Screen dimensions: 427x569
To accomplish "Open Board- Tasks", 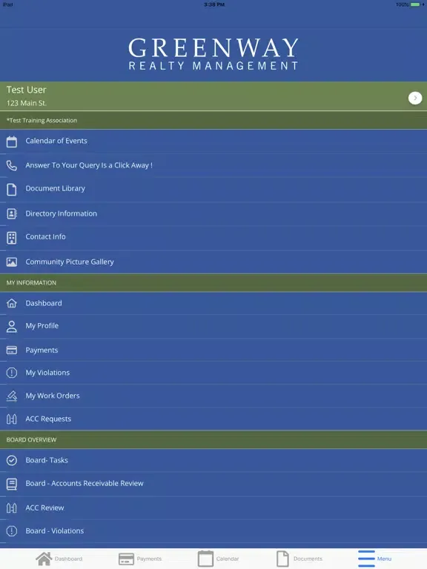I will coord(213,460).
